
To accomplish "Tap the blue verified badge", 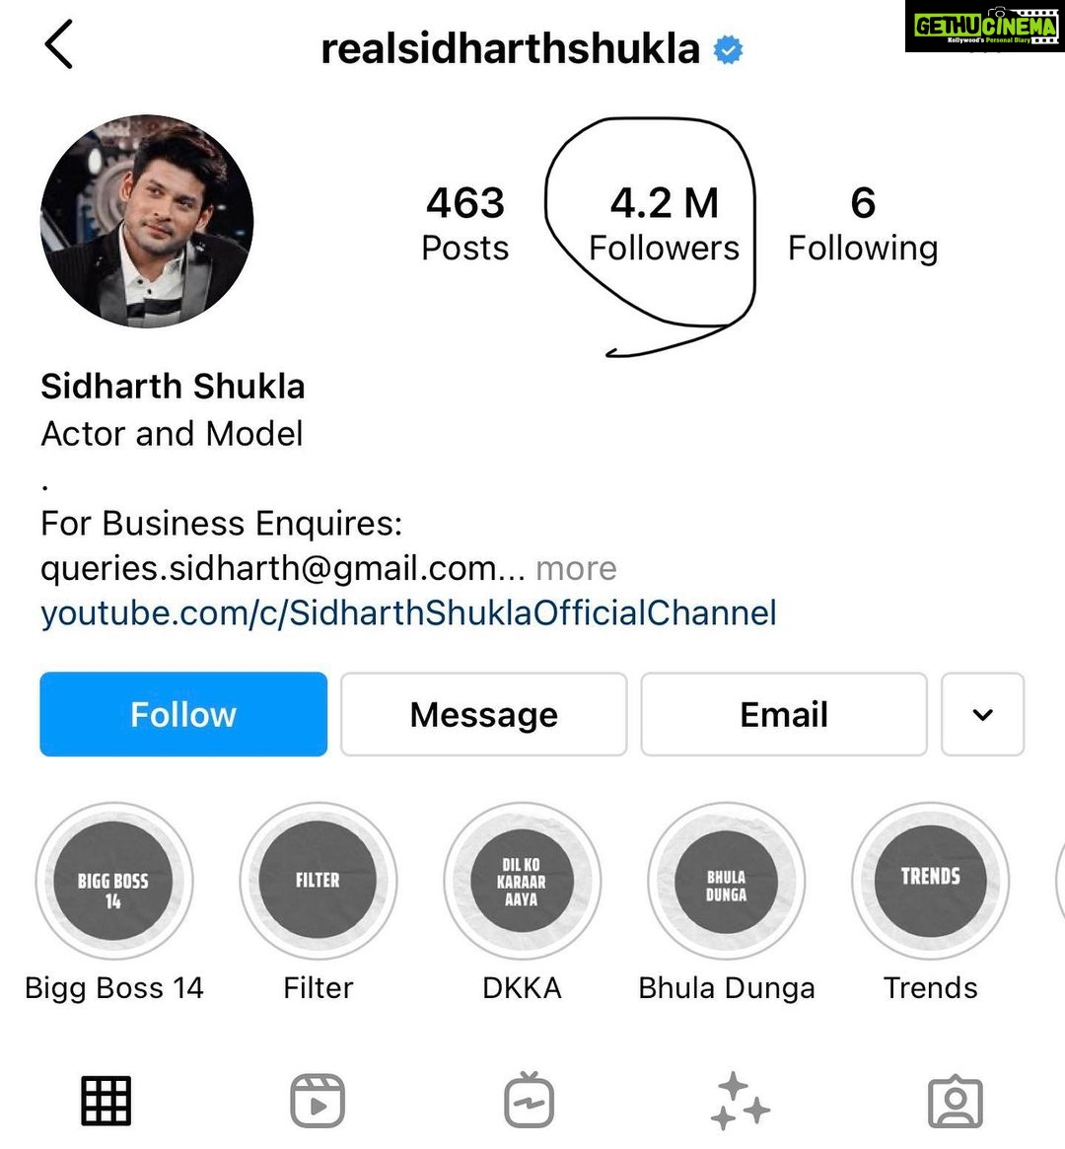I will (728, 50).
